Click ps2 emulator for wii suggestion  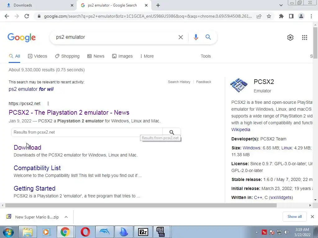[x=31, y=89]
